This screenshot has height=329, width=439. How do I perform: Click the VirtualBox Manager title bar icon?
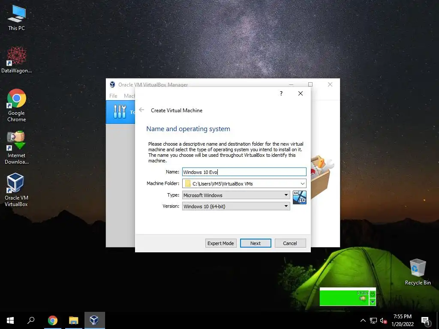pyautogui.click(x=112, y=84)
